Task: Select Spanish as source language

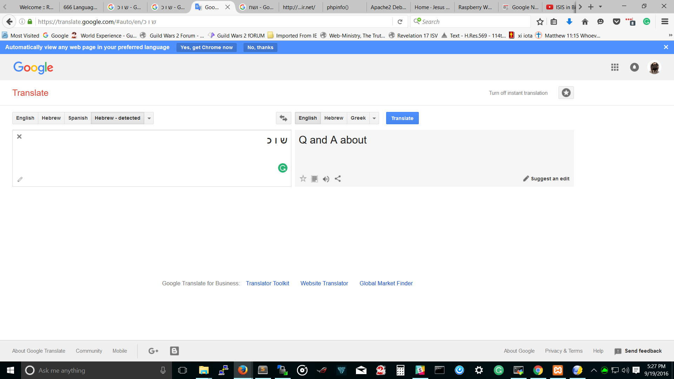Action: [x=78, y=118]
